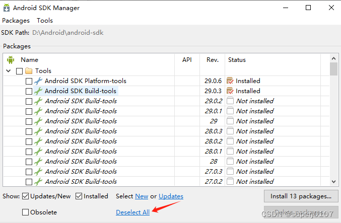Click the scrollbar up arrow

coord(333,58)
